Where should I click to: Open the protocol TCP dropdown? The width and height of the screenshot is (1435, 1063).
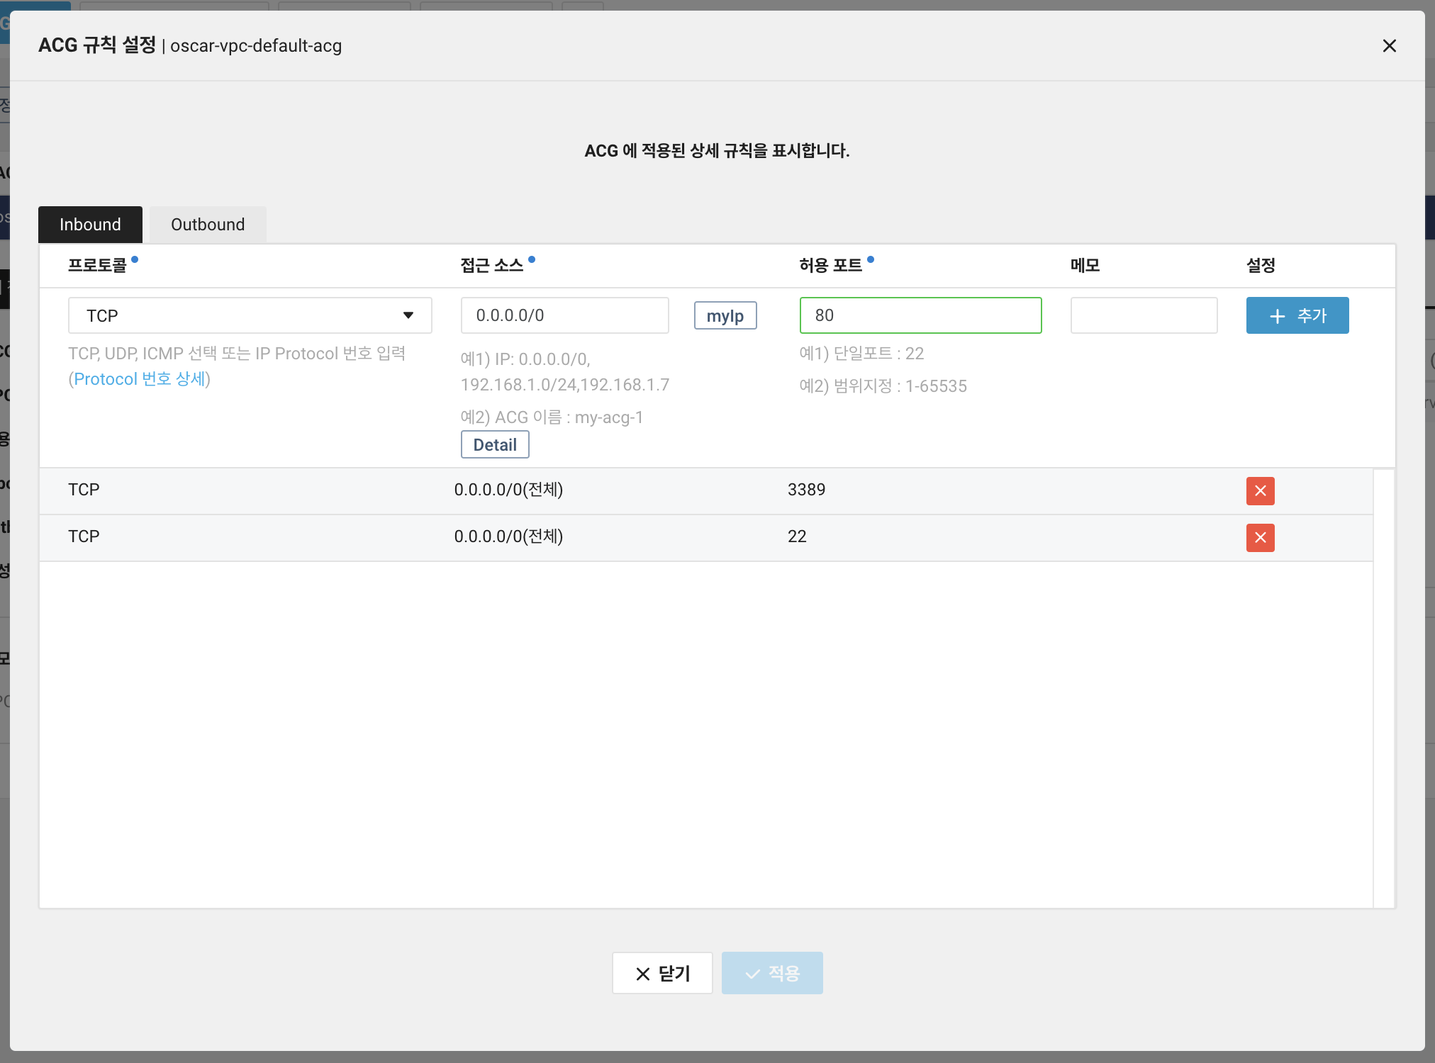(x=250, y=315)
